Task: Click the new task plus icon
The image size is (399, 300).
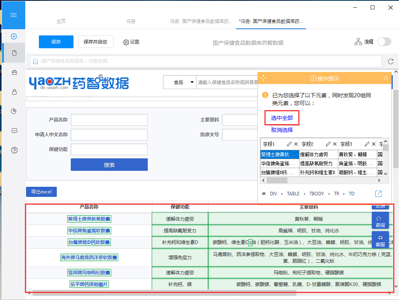Action: pyautogui.click(x=14, y=37)
